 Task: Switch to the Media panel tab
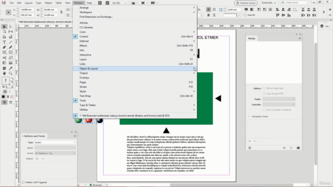click(x=252, y=38)
